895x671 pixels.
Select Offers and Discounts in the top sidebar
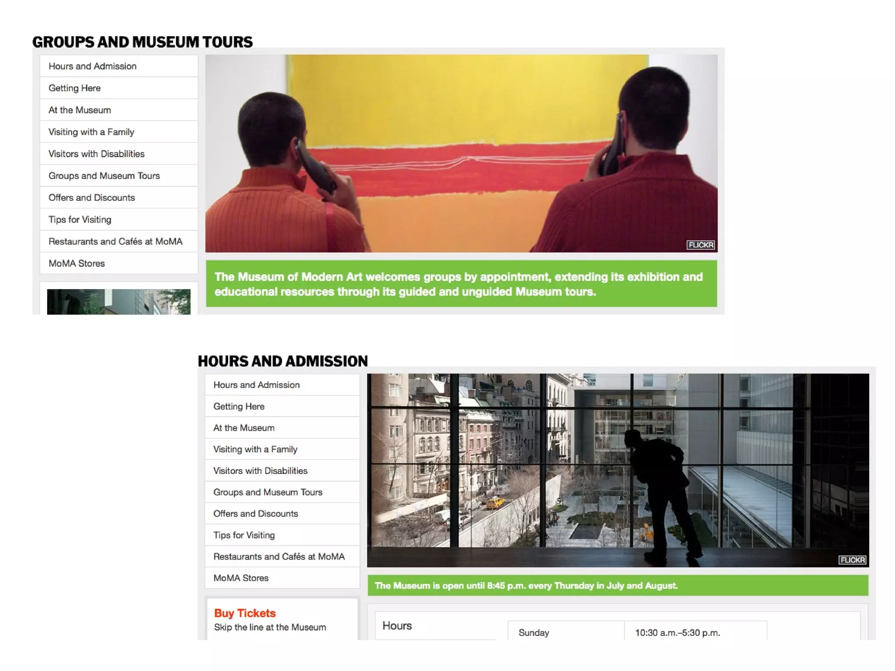pos(92,197)
